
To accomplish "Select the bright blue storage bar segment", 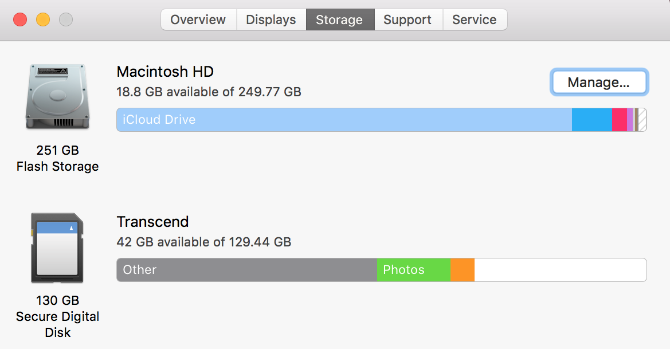I will click(x=591, y=120).
